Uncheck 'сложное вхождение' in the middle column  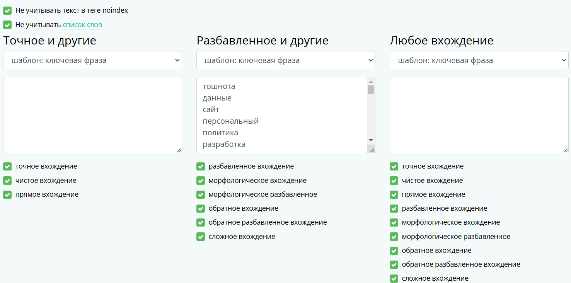[201, 237]
